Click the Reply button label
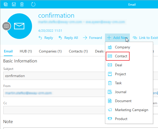 pyautogui.click(x=49, y=38)
